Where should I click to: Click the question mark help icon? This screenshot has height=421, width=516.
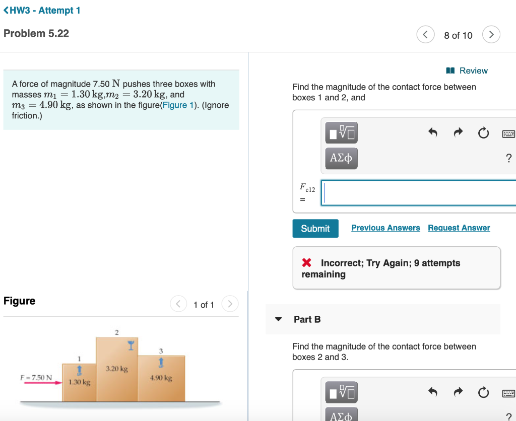pyautogui.click(x=508, y=158)
